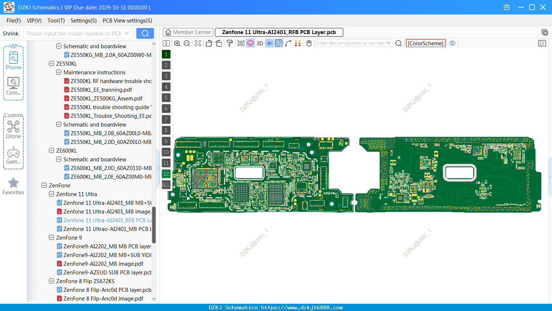Open Favorites
The width and height of the screenshot is (552, 311).
13,186
